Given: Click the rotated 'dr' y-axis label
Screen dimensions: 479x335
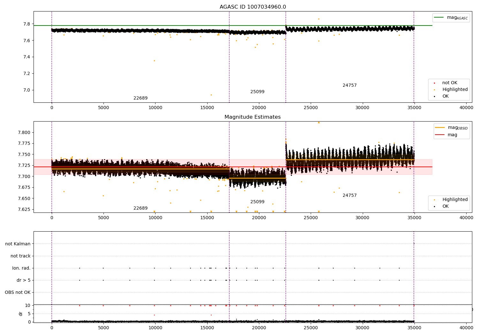Looking at the screenshot, I should [21, 314].
